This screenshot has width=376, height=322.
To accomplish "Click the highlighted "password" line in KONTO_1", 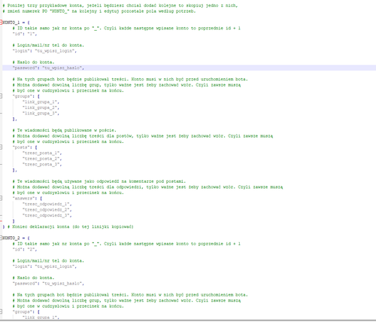I will pos(190,68).
